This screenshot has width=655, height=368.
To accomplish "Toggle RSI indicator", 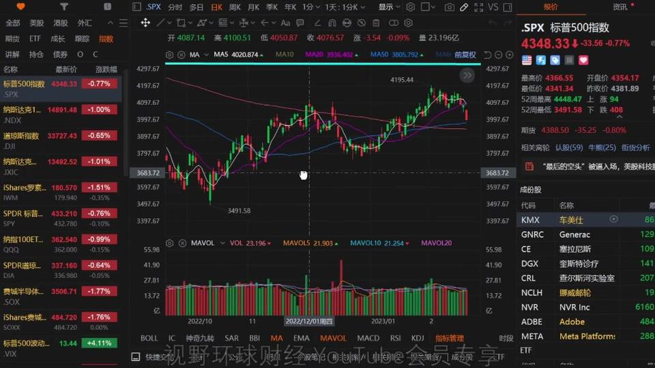I will [395, 338].
